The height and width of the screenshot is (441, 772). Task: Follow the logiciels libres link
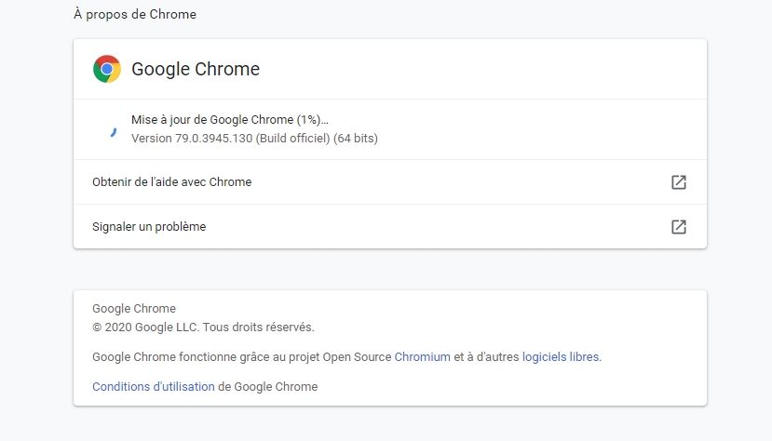[561, 357]
